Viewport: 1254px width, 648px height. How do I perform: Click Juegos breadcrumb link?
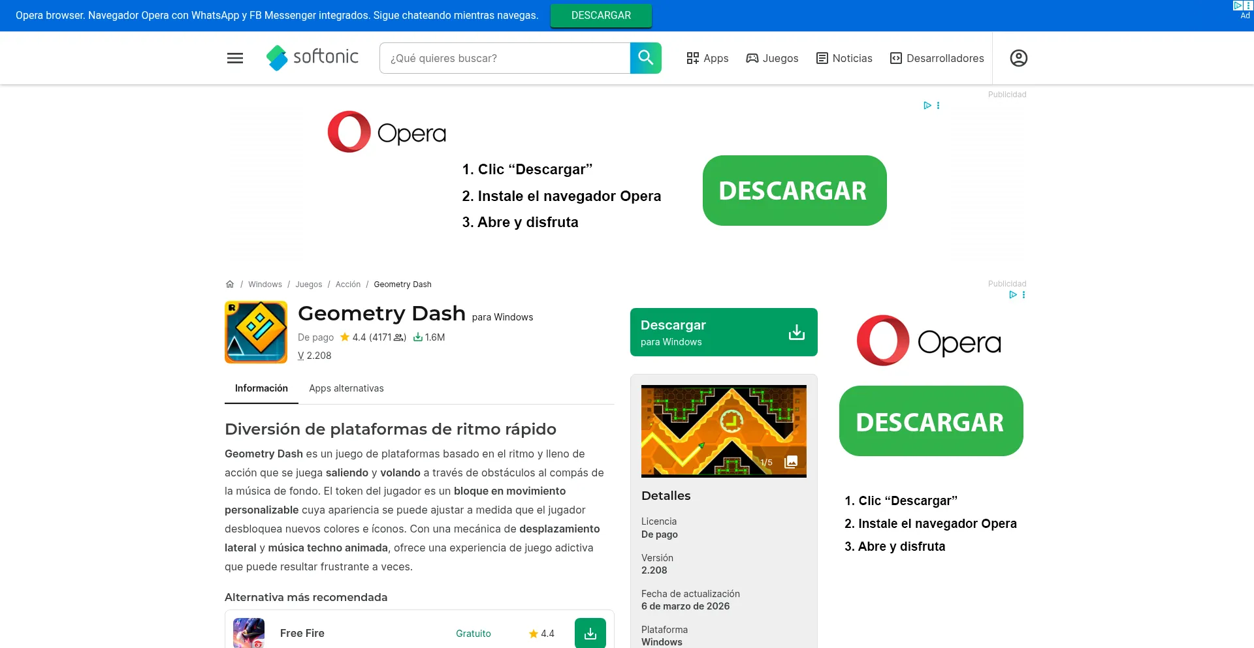pos(308,285)
